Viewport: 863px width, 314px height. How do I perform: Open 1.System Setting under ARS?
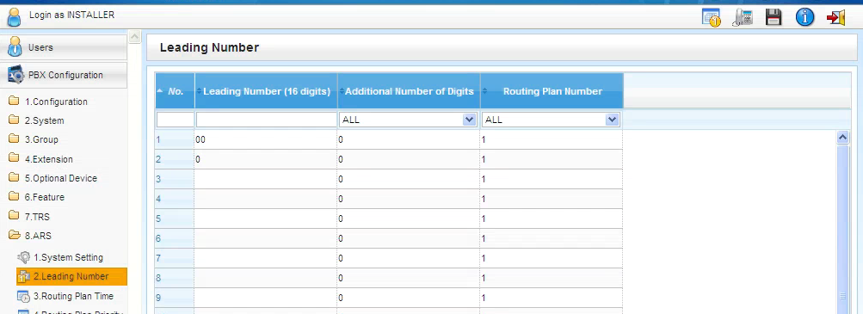coord(68,257)
